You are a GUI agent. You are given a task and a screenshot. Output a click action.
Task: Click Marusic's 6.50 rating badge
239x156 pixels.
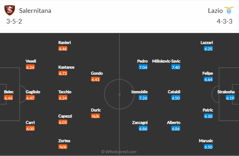click(208, 147)
